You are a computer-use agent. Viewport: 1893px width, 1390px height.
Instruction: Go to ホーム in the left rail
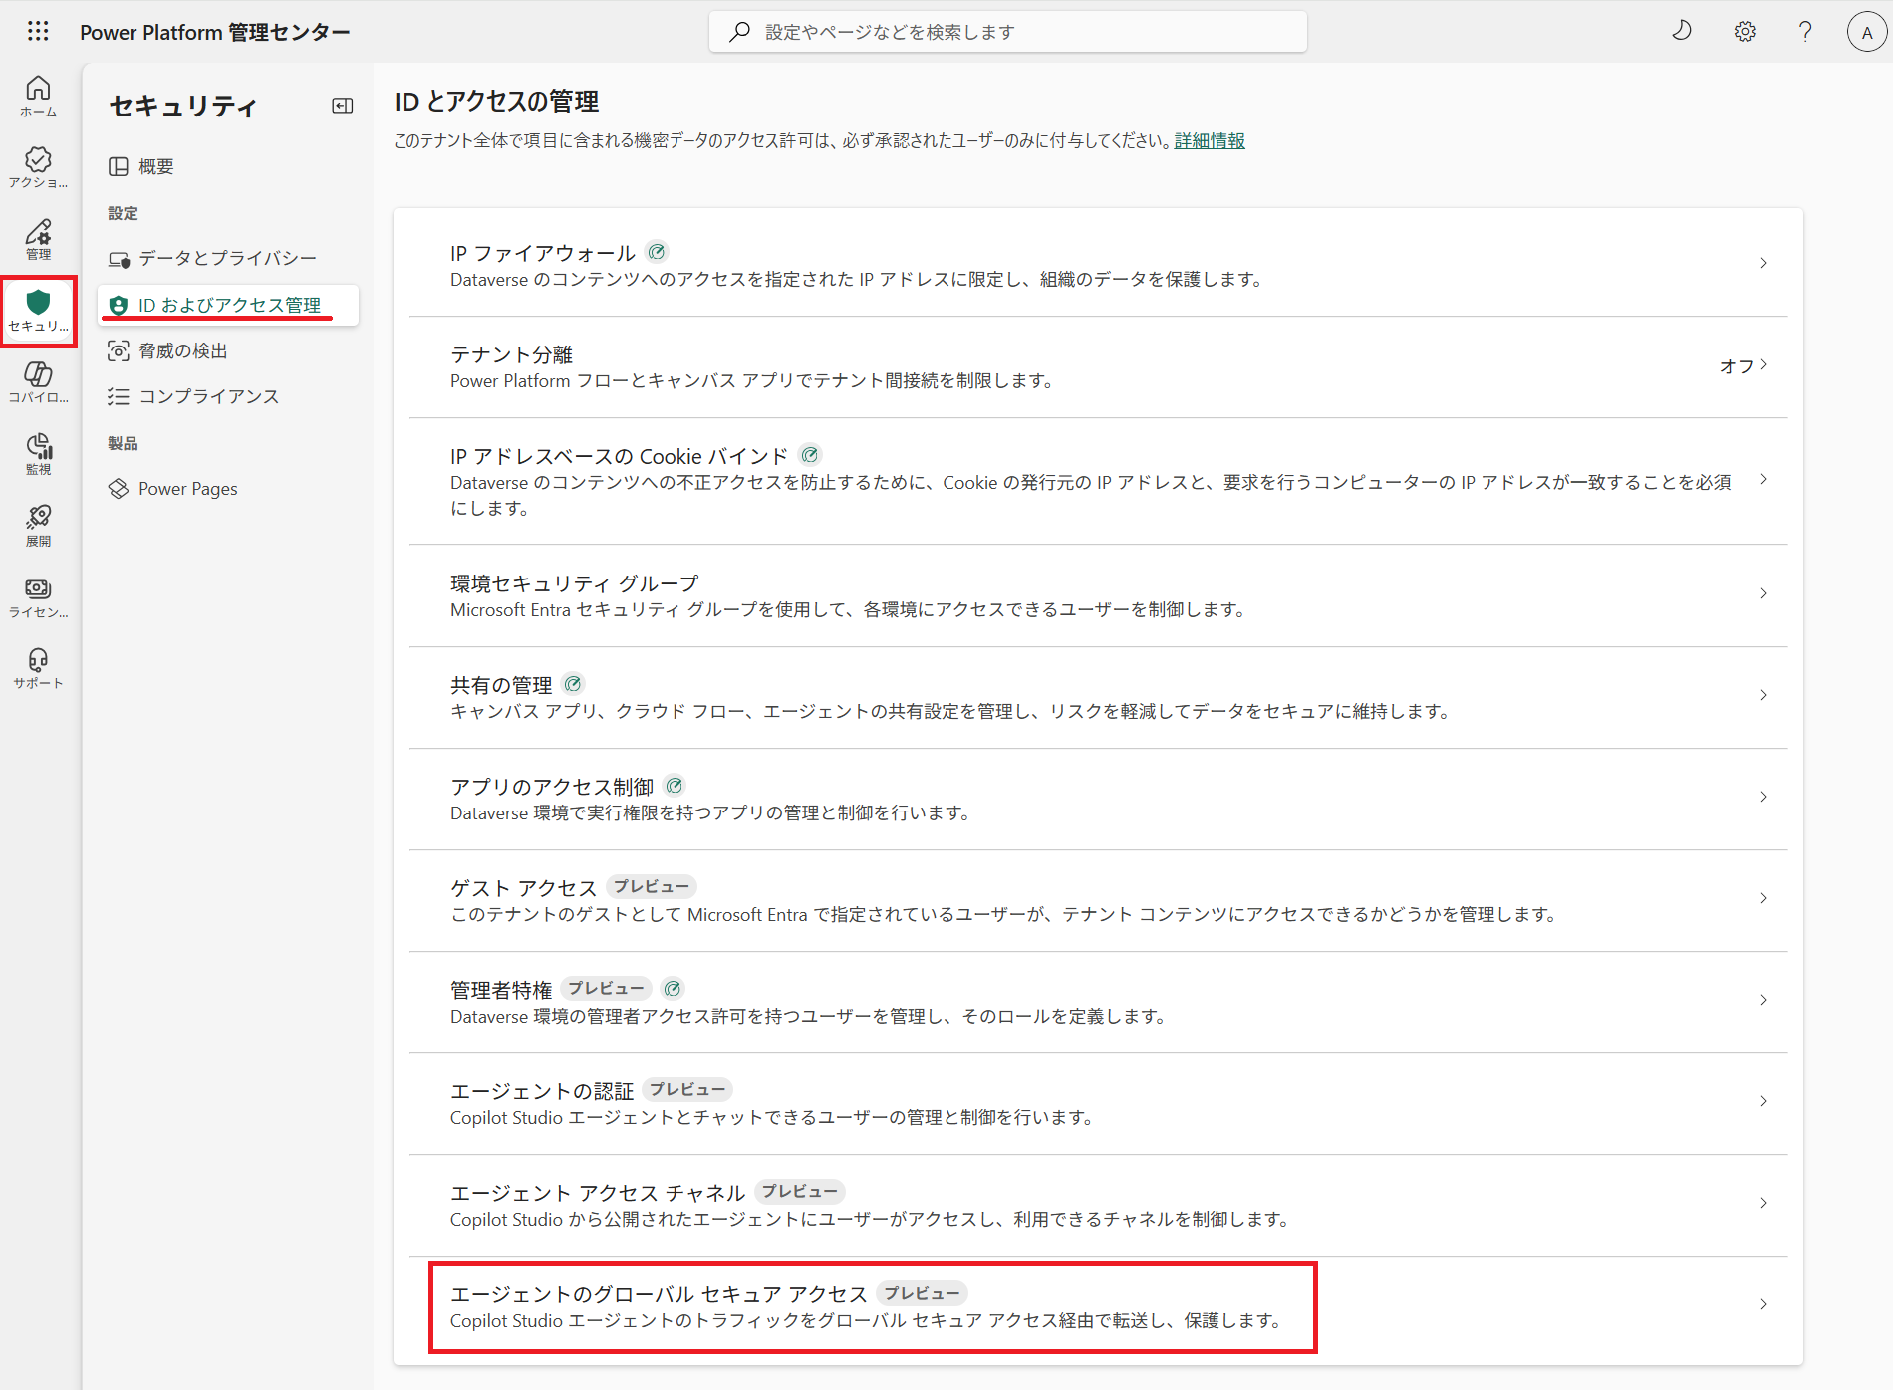[x=38, y=97]
